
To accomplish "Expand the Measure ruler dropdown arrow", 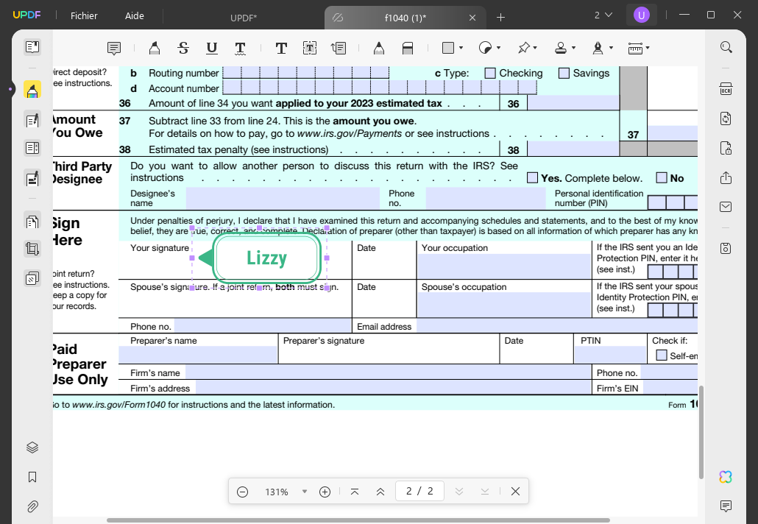I will click(x=648, y=48).
